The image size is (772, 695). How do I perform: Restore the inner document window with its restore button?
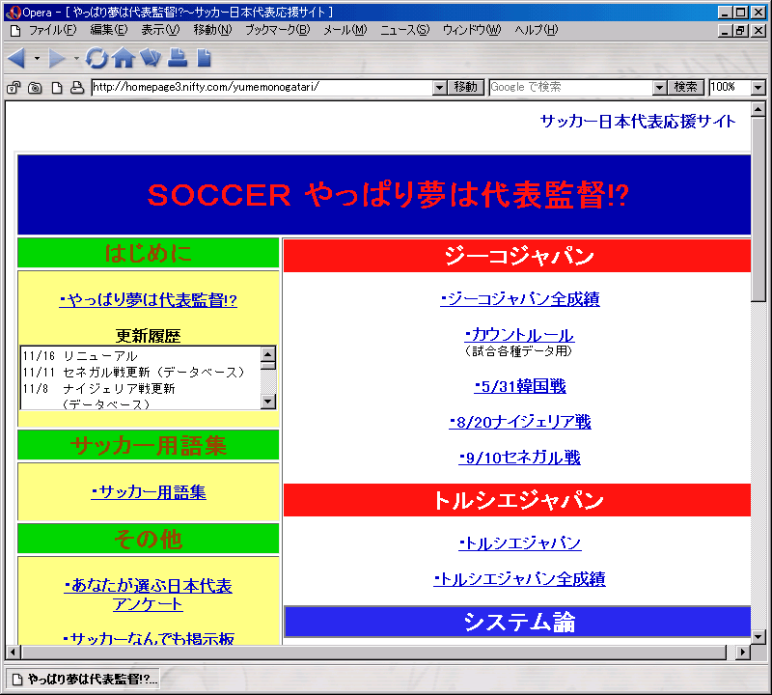(740, 31)
